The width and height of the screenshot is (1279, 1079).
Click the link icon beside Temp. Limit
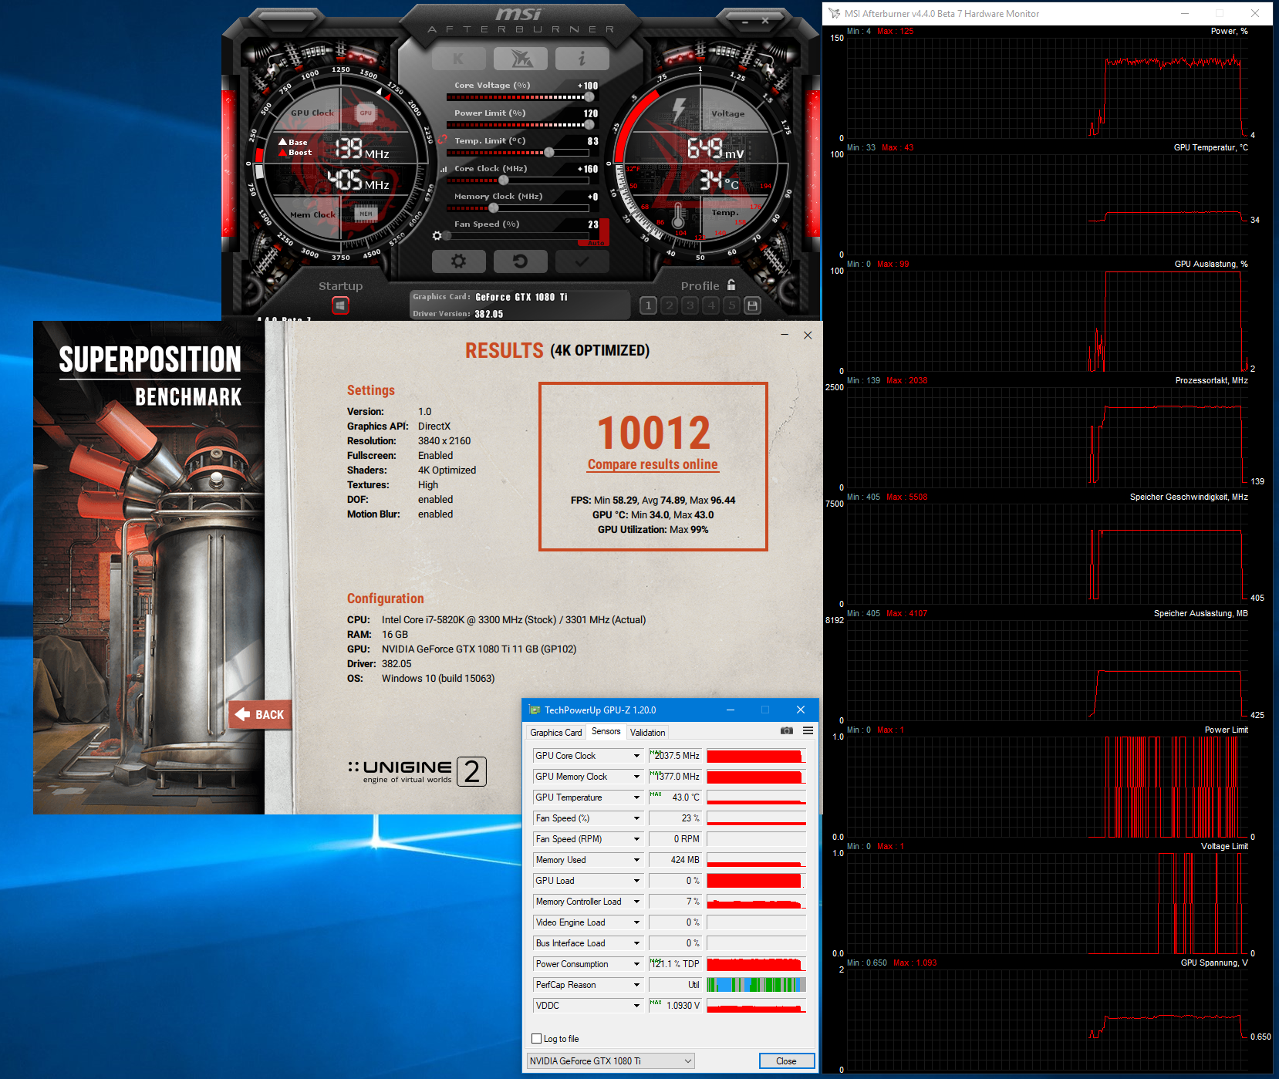443,140
